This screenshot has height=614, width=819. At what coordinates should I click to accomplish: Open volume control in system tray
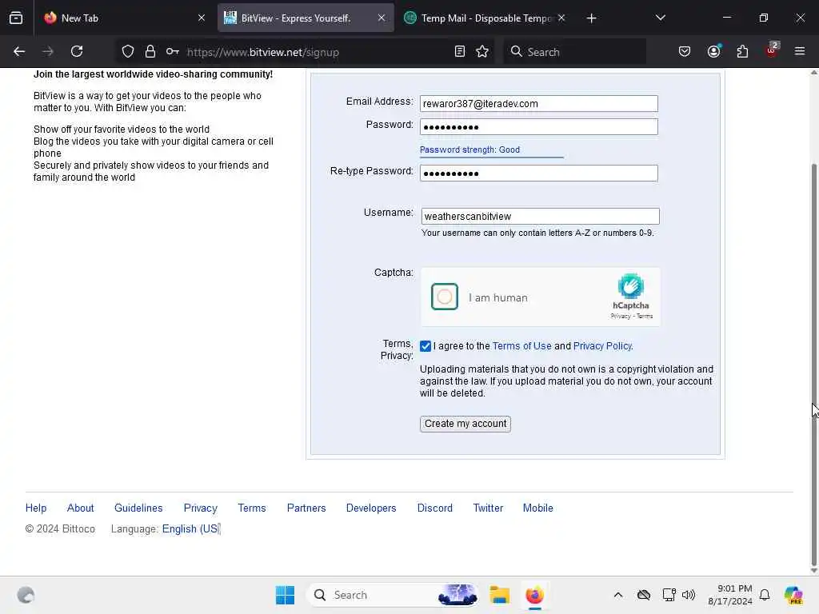(x=689, y=595)
